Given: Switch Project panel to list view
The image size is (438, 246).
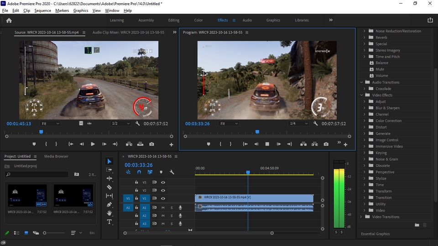Looking at the screenshot, I should [16, 233].
